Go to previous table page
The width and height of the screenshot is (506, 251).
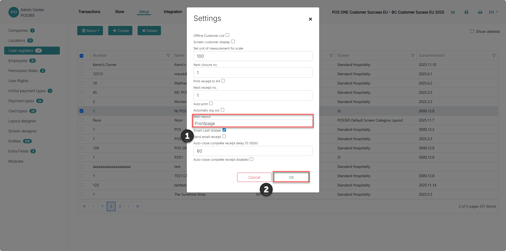(x=93, y=206)
